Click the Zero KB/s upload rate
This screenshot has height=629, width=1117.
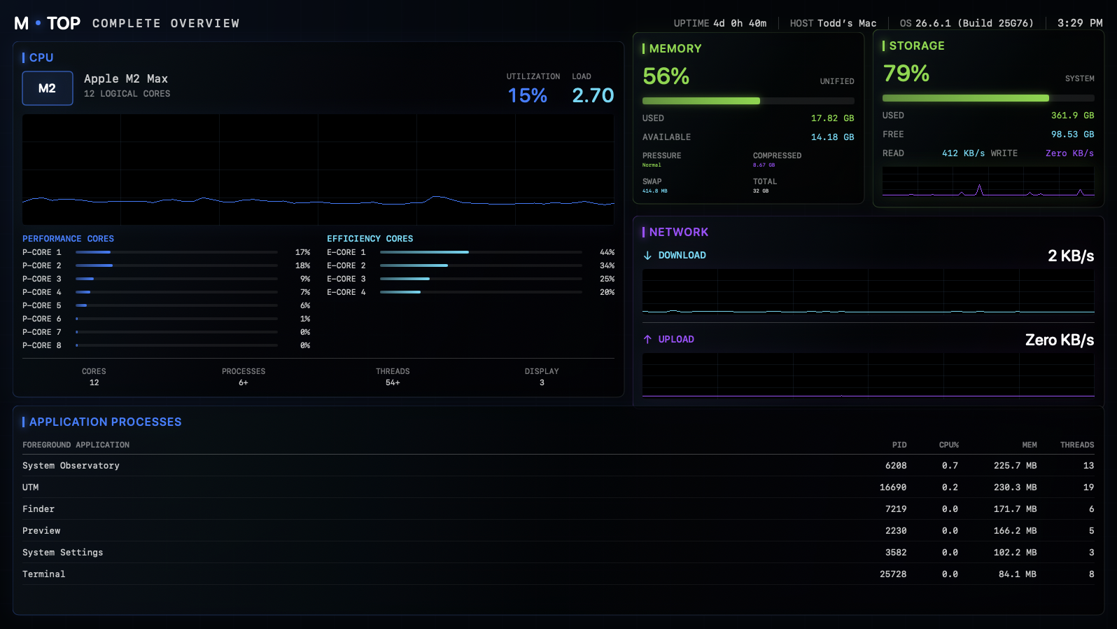pyautogui.click(x=1060, y=340)
